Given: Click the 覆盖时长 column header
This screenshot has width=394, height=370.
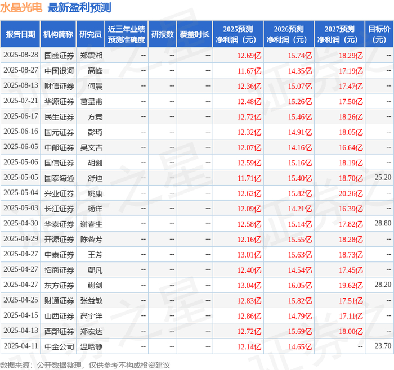Looking at the screenshot, I should point(195,34).
